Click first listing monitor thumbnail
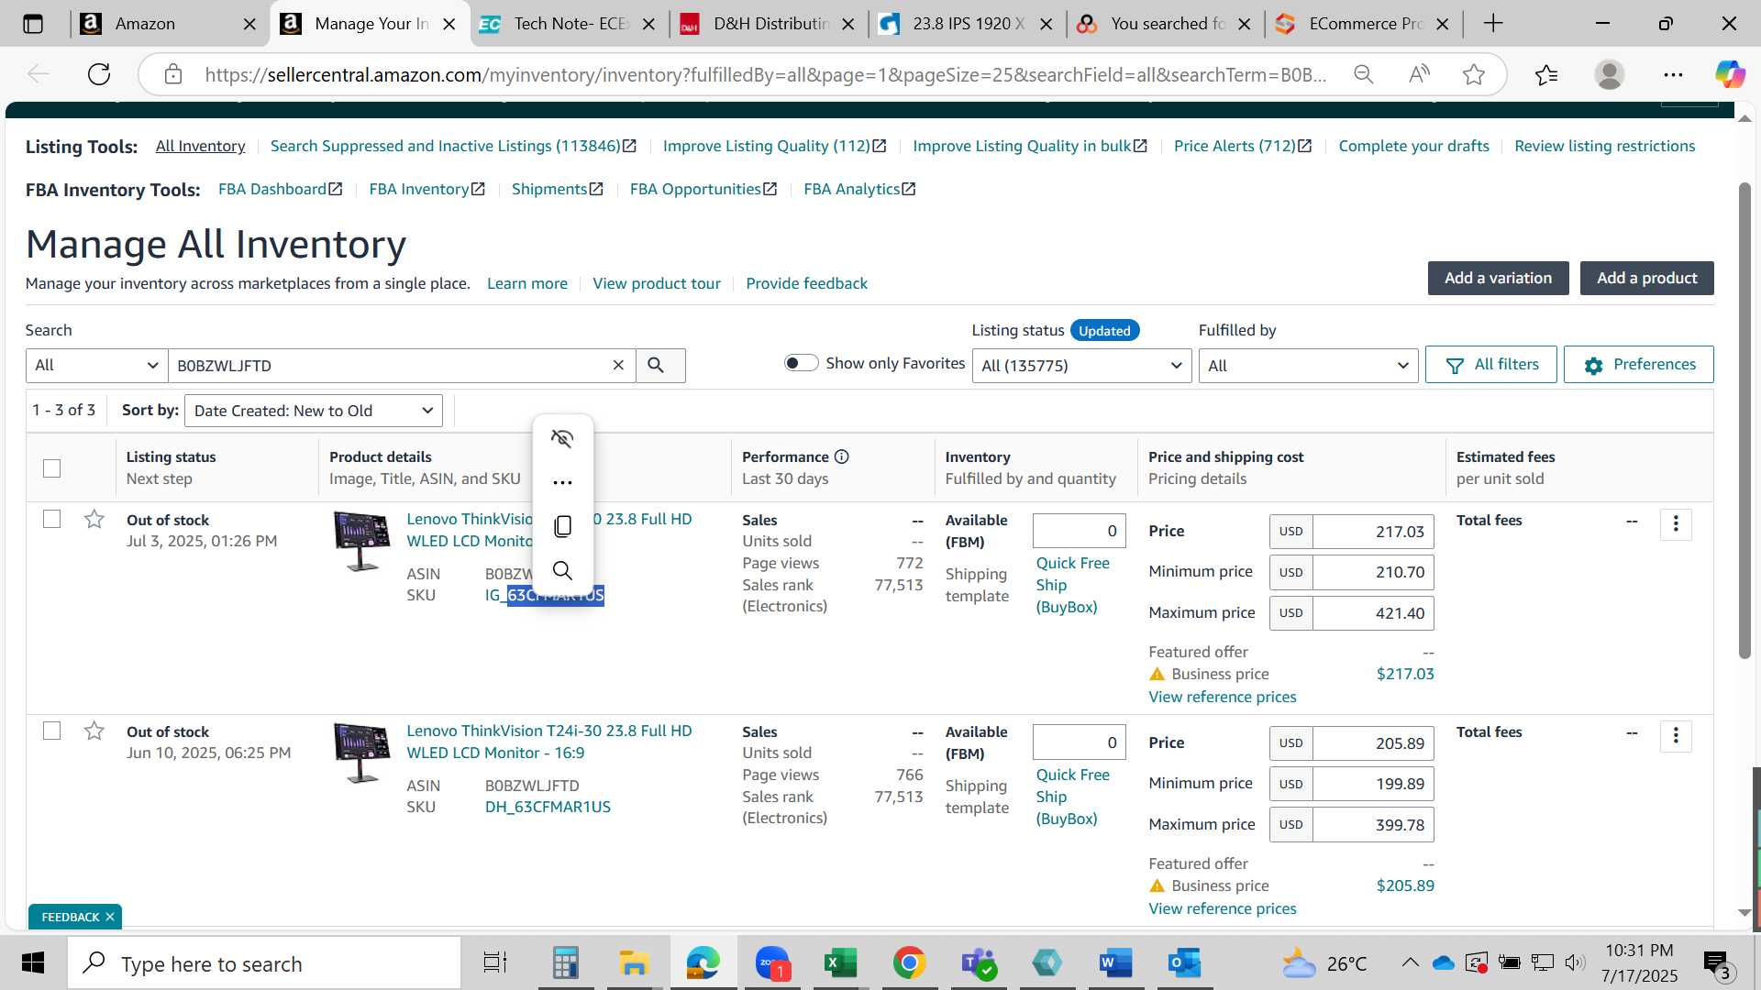Viewport: 1761px width, 990px height. click(x=361, y=542)
